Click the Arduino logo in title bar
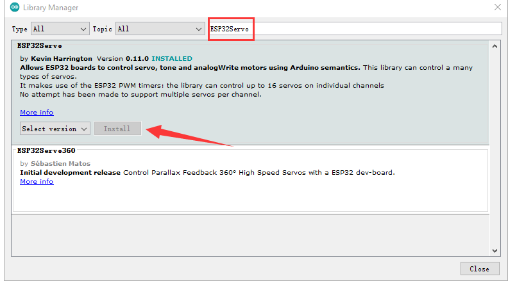 [14, 8]
